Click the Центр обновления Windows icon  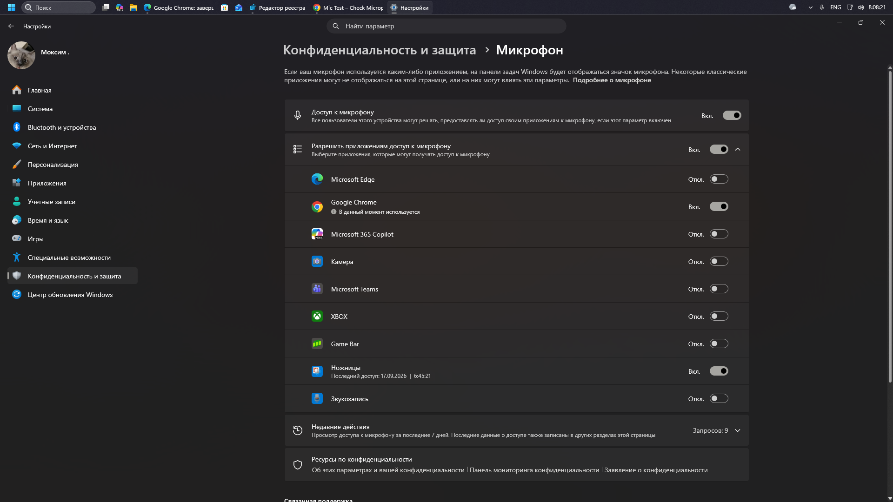[17, 294]
